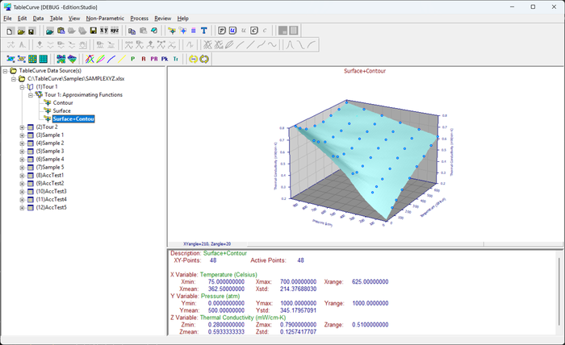Image resolution: width=565 pixels, height=345 pixels.
Task: Open the Process menu
Action: (x=140, y=19)
